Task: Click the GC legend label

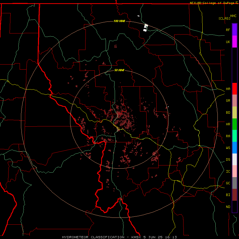Action: [228, 183]
